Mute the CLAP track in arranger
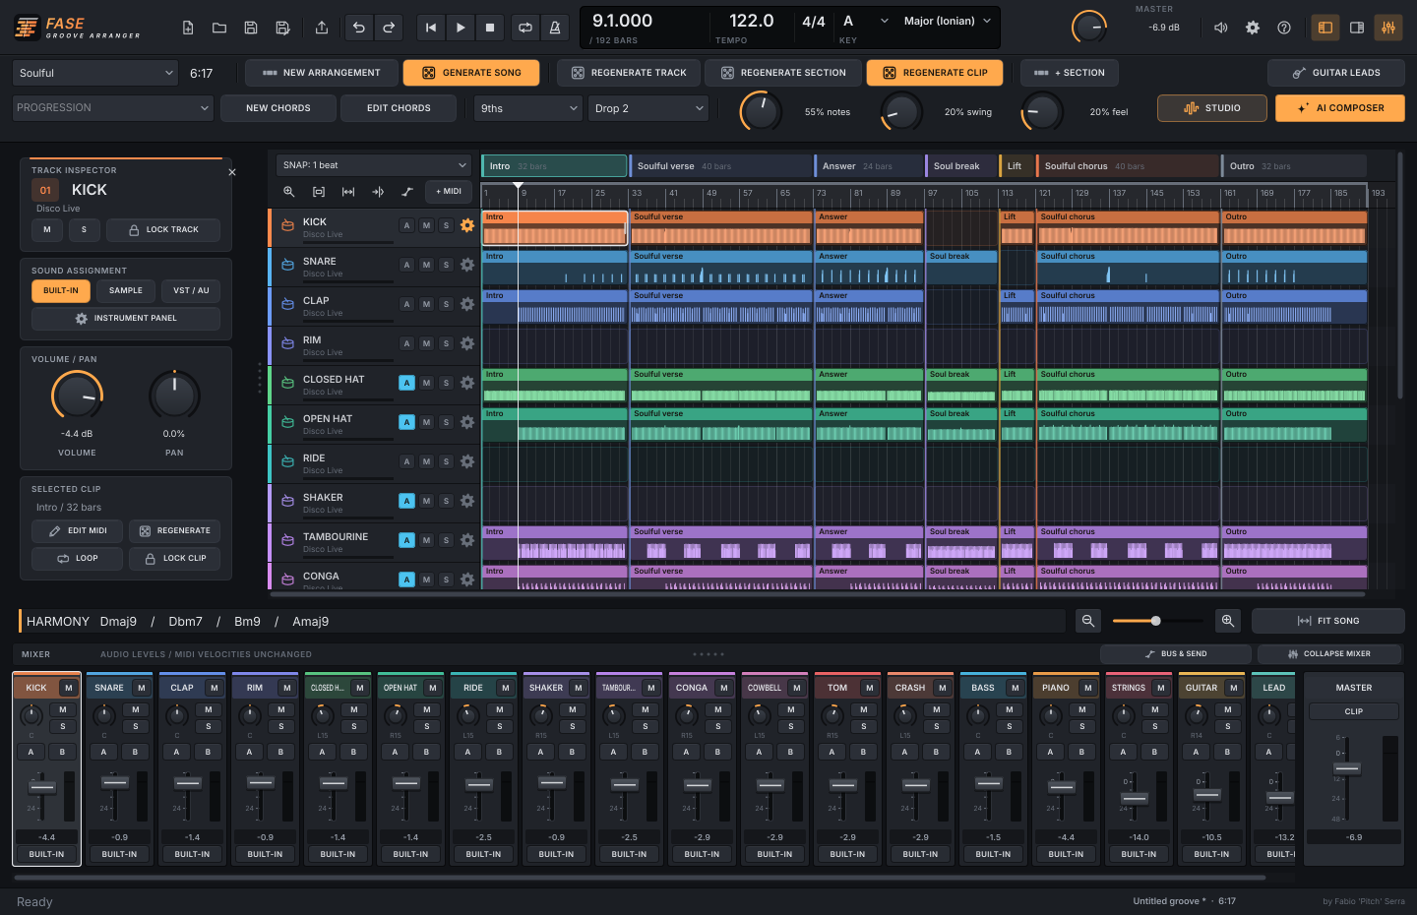This screenshot has width=1417, height=915. (x=426, y=304)
